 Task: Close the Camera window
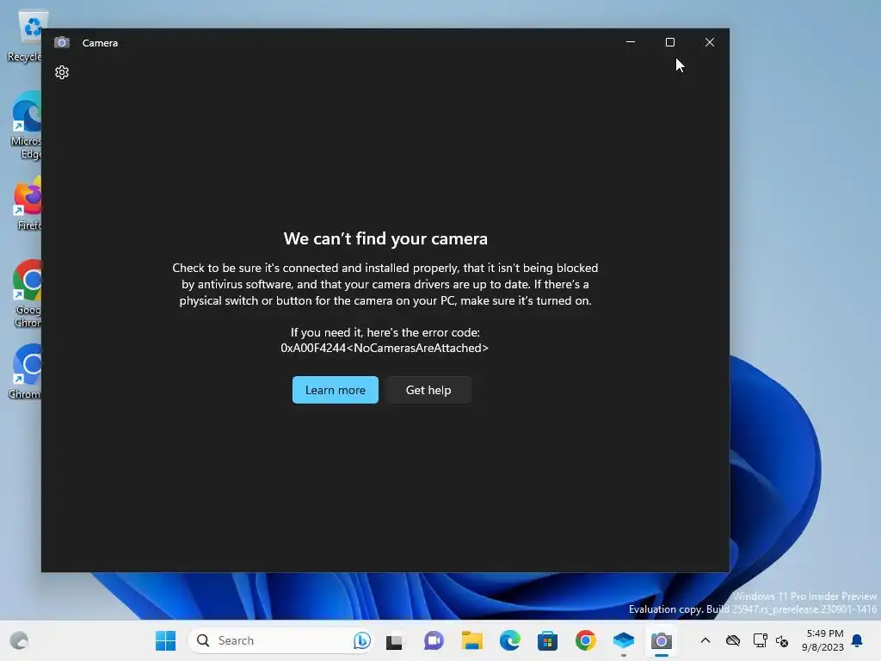[x=710, y=42]
